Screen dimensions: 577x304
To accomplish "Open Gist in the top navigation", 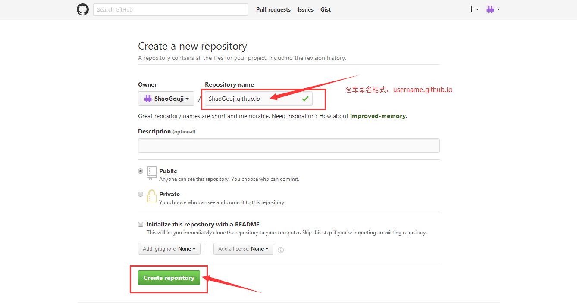I will (x=326, y=9).
